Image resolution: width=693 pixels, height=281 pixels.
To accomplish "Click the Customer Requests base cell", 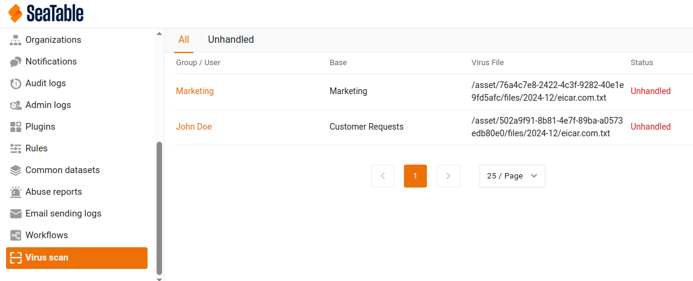I will point(366,127).
